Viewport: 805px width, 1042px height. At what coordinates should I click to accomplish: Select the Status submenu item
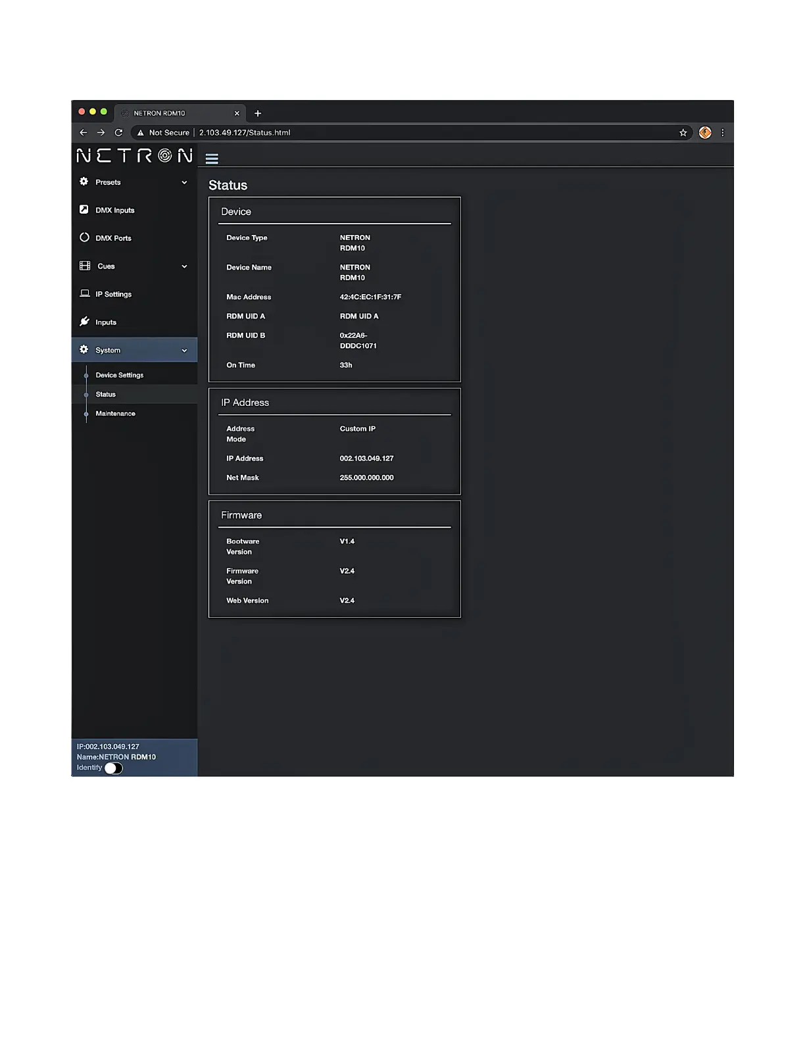(x=105, y=395)
